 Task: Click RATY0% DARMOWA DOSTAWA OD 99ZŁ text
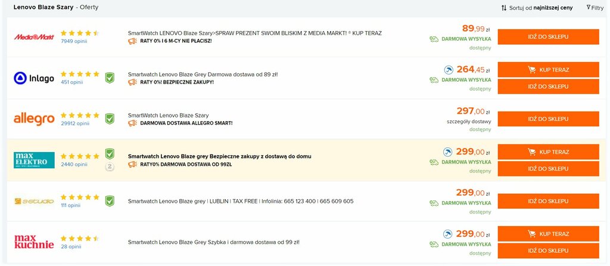pyautogui.click(x=186, y=165)
